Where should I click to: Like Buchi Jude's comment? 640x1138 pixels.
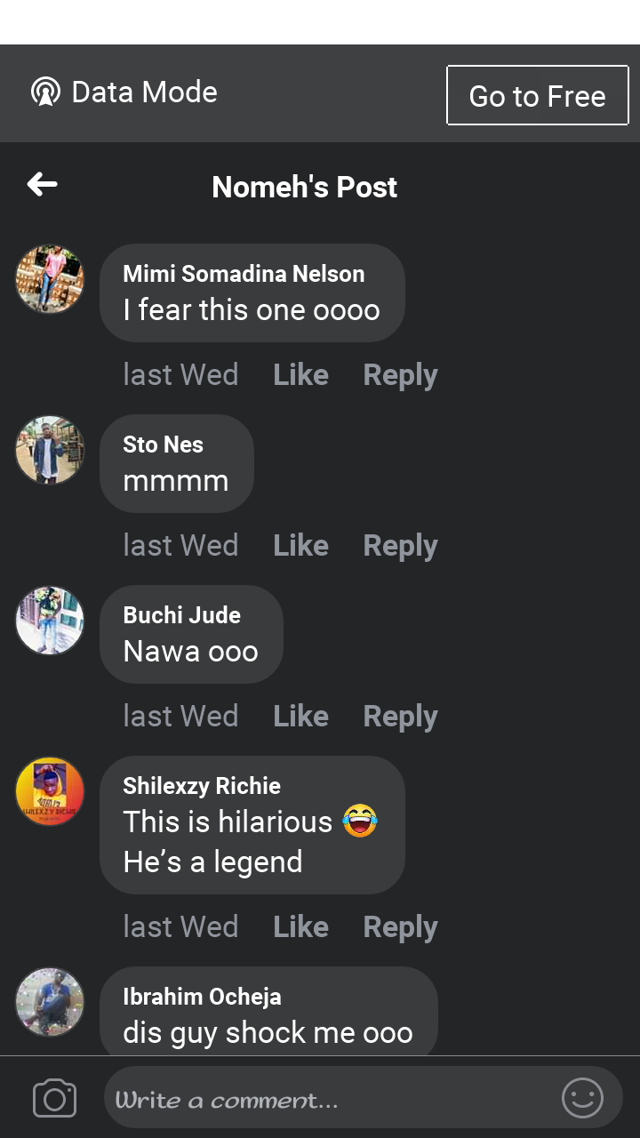300,717
